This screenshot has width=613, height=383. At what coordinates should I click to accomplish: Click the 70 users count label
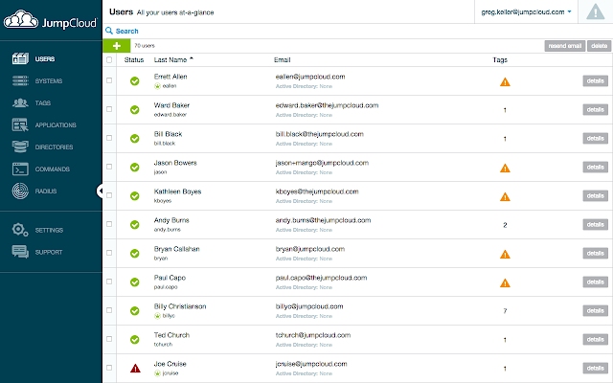(145, 46)
